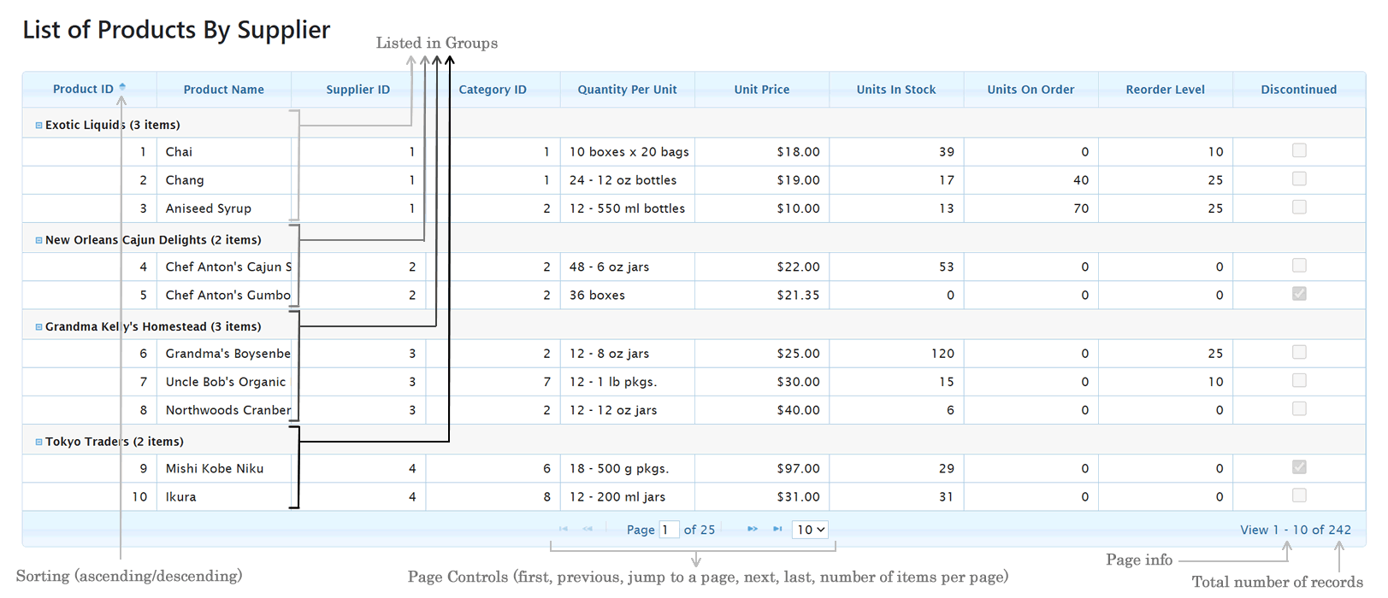This screenshot has height=598, width=1388.
Task: Open the rows-per-page dropdown showing 10
Action: [x=811, y=530]
